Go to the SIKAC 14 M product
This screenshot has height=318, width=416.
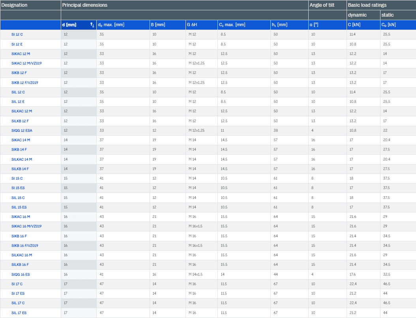point(21,140)
